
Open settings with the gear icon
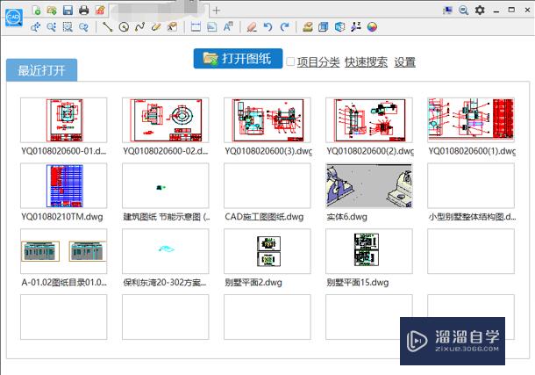pyautogui.click(x=480, y=11)
